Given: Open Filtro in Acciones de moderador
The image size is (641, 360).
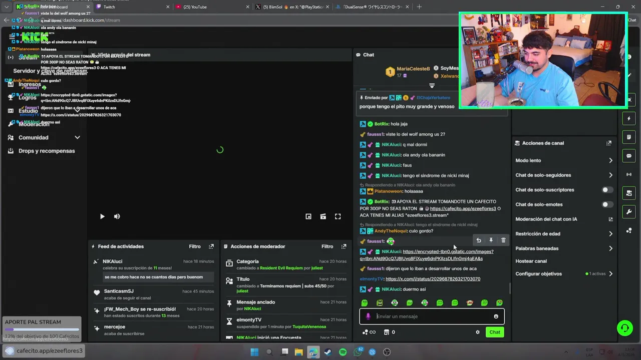Looking at the screenshot, I should (327, 246).
